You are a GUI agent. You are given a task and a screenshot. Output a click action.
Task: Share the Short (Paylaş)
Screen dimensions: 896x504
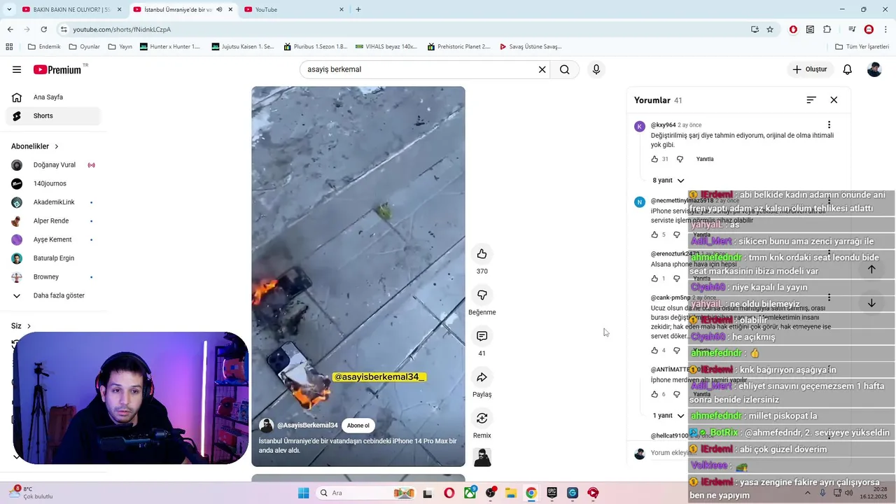pos(482,377)
